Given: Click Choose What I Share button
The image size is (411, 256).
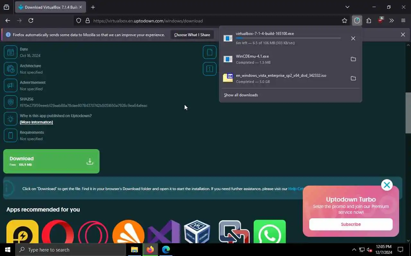Looking at the screenshot, I should tap(192, 35).
